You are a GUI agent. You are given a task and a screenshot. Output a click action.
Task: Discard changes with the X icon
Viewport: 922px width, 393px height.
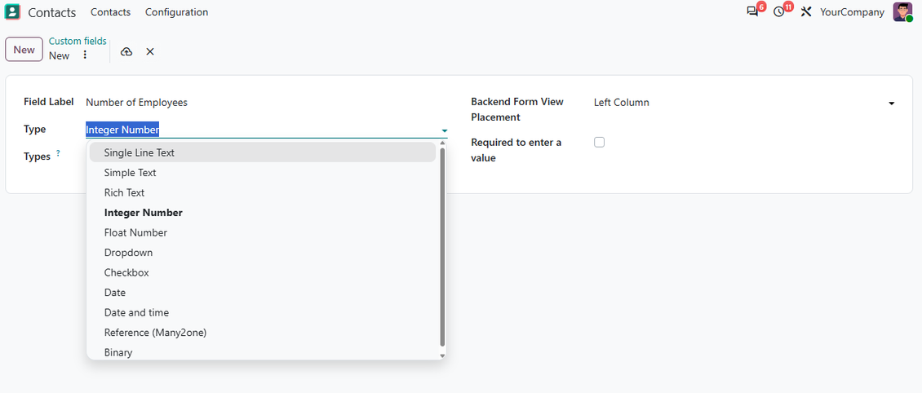coord(150,51)
